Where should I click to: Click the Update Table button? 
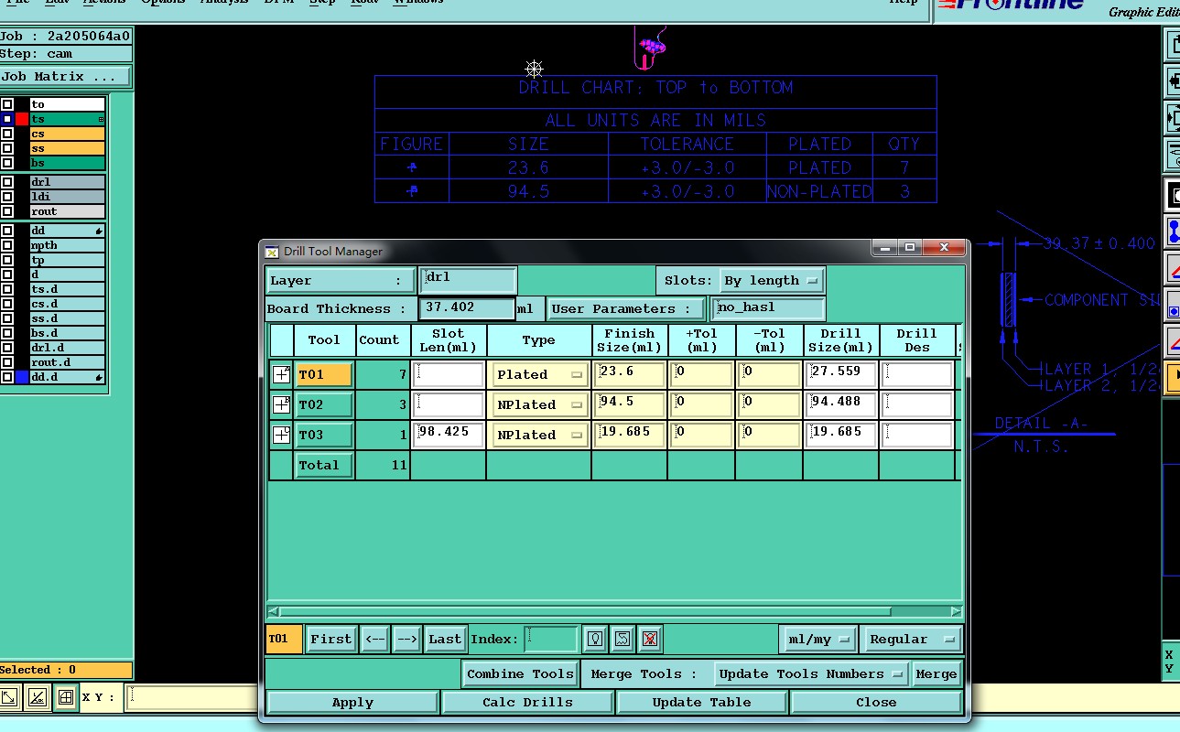[x=701, y=703]
